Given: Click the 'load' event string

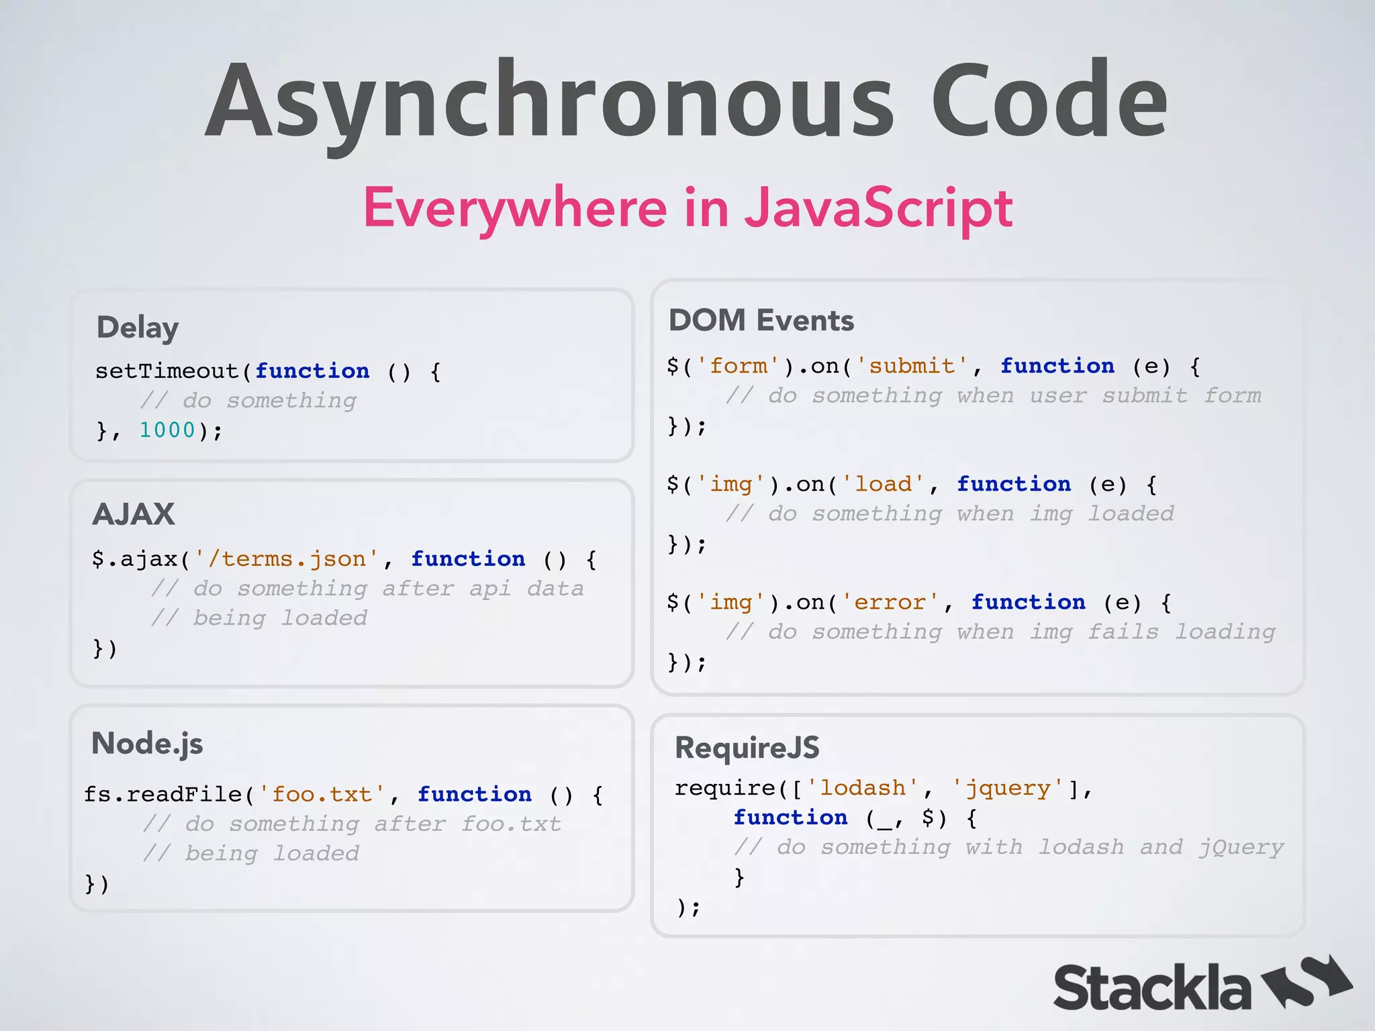Looking at the screenshot, I should [883, 485].
